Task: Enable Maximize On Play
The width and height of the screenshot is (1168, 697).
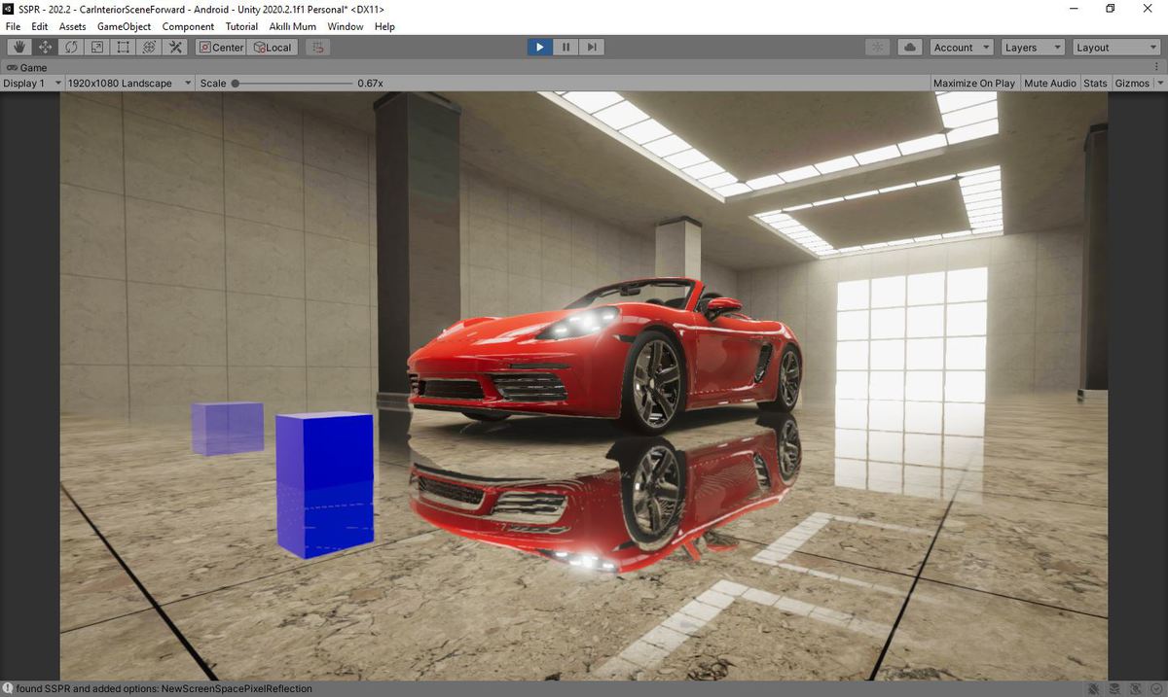Action: pos(973,83)
